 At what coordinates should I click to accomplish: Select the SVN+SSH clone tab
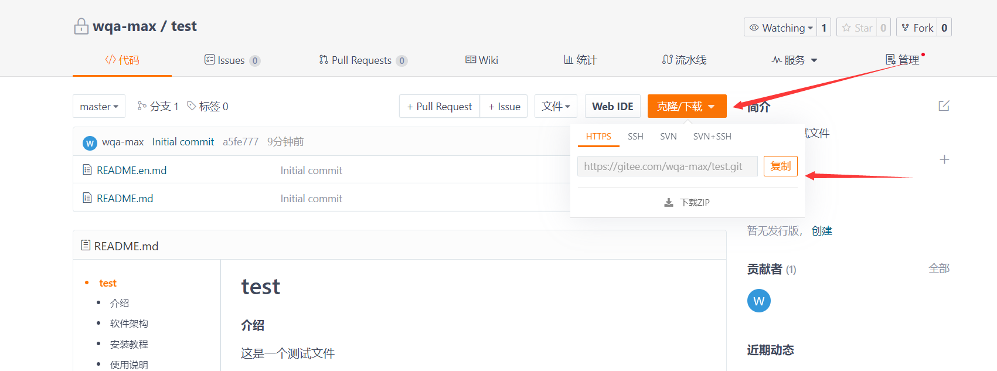click(x=712, y=137)
